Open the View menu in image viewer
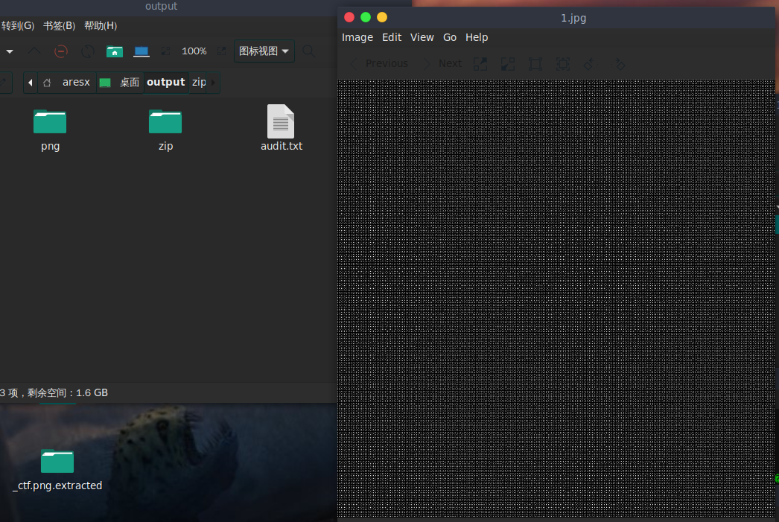 click(422, 37)
